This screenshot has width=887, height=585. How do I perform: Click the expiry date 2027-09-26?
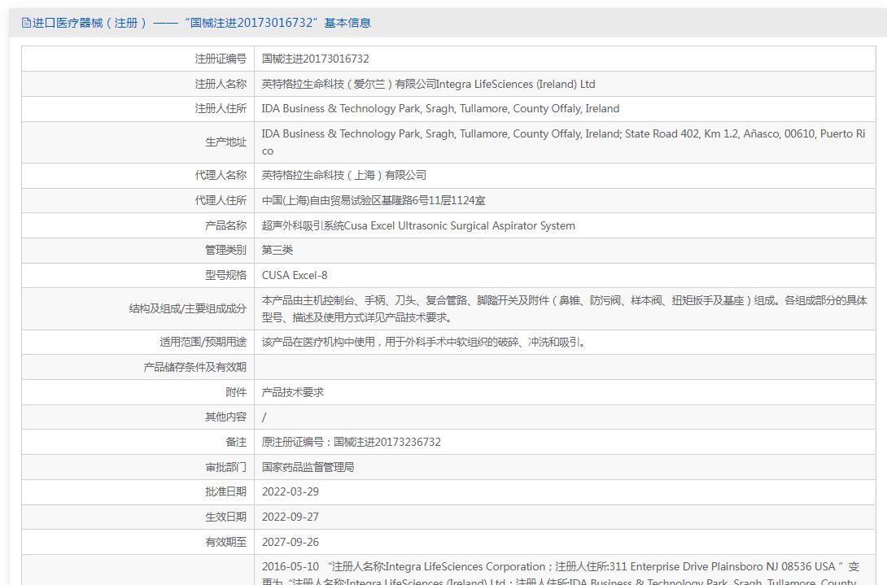point(291,542)
